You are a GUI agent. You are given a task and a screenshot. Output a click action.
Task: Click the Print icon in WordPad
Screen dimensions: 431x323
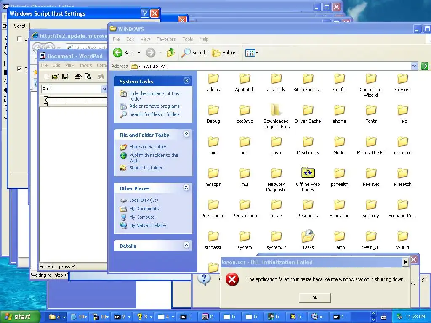[78, 77]
